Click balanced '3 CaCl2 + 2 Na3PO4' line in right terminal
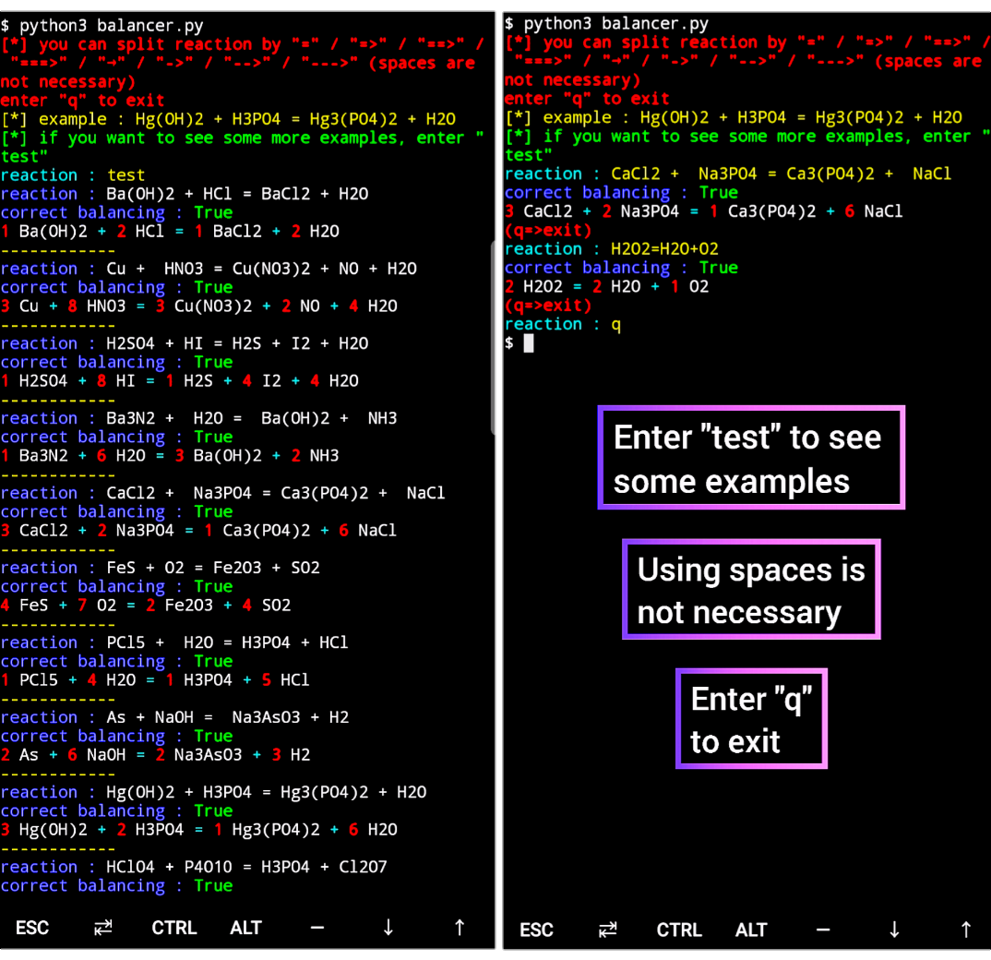Screen dimensions: 991x960 click(x=704, y=211)
